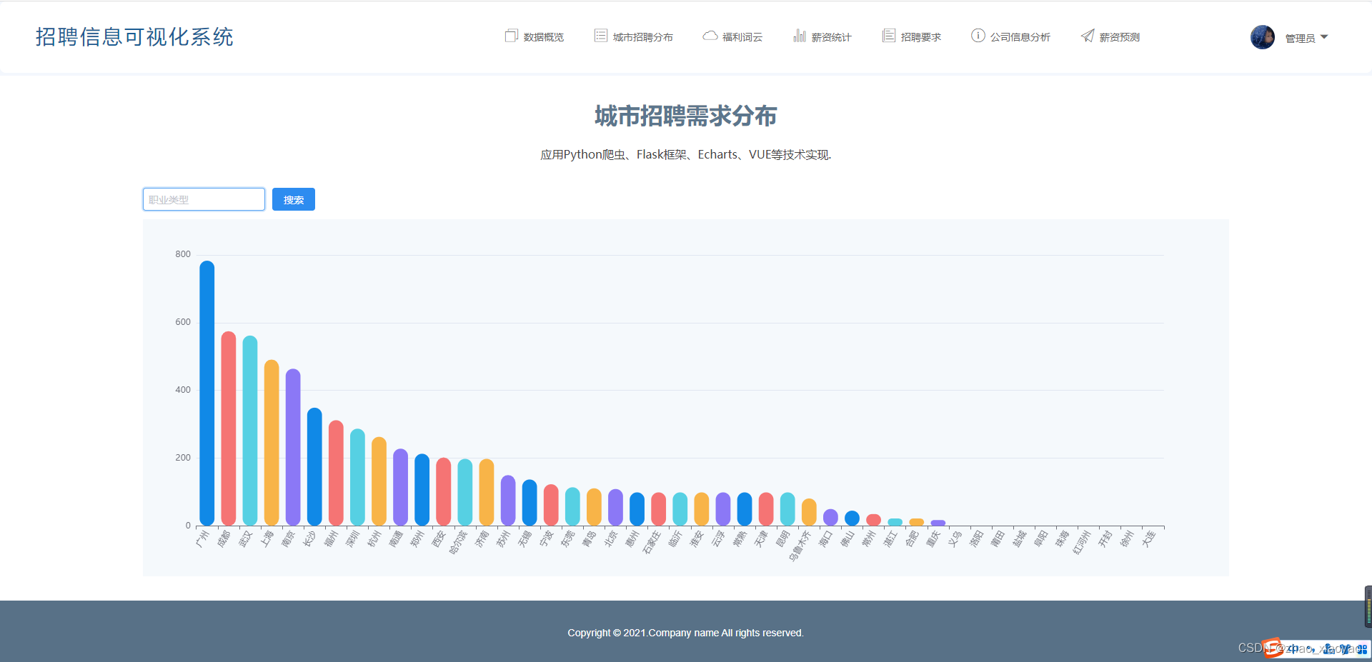Select the purple 南通 bar
Image resolution: width=1372 pixels, height=662 pixels.
[400, 487]
